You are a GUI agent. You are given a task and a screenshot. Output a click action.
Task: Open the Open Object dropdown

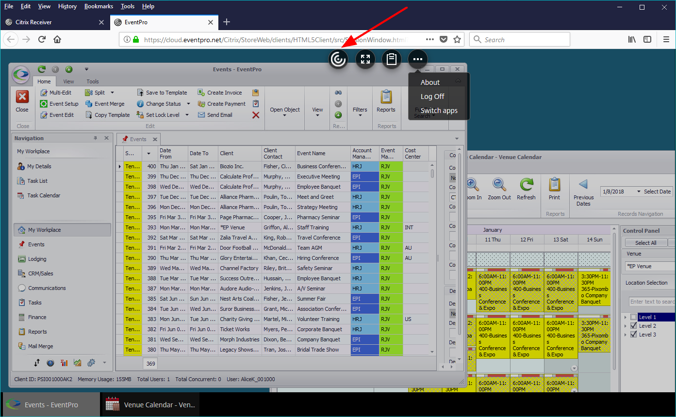coord(285,112)
